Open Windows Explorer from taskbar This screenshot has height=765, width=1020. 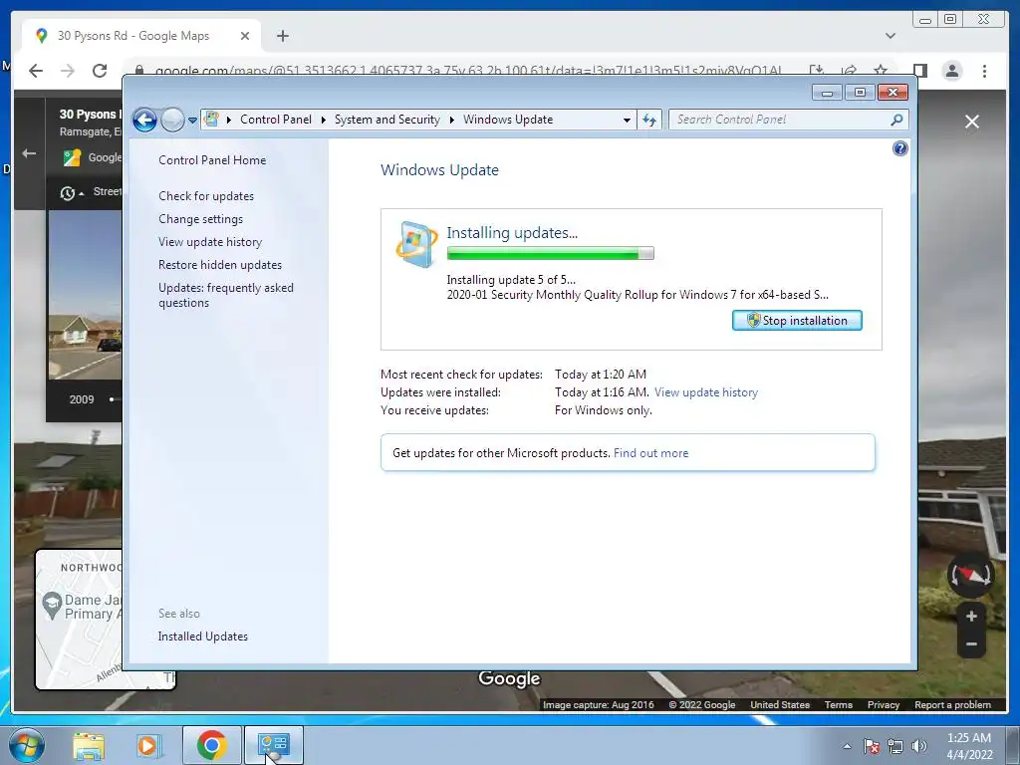pyautogui.click(x=89, y=746)
